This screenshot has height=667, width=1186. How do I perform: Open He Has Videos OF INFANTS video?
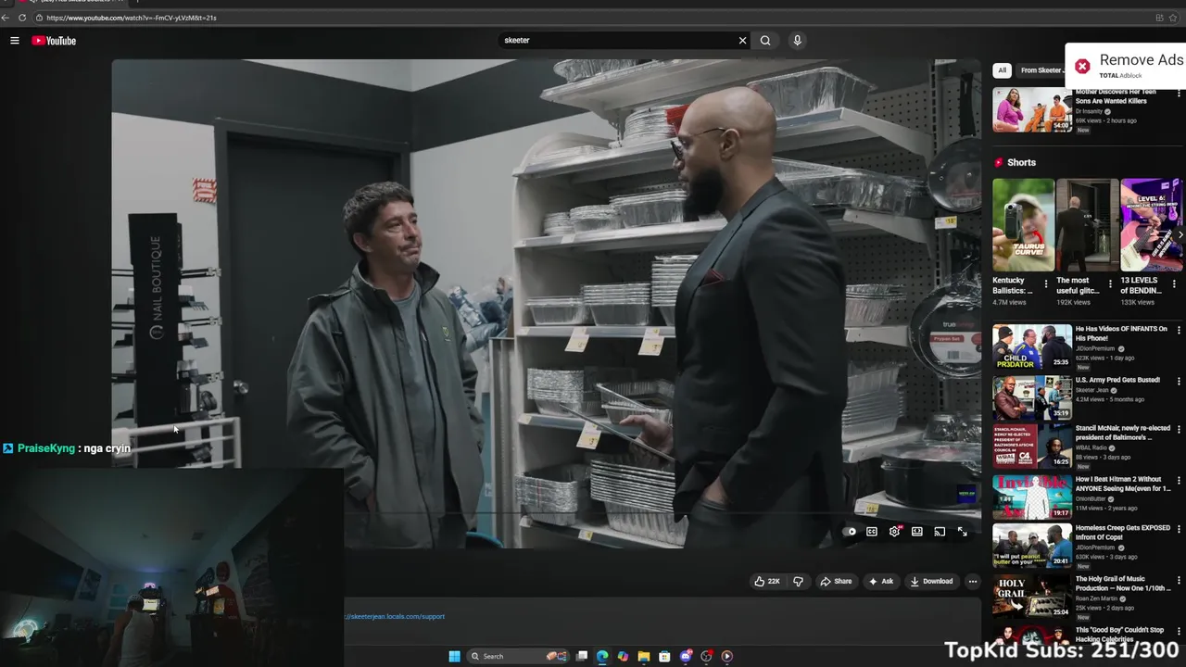click(x=1032, y=346)
